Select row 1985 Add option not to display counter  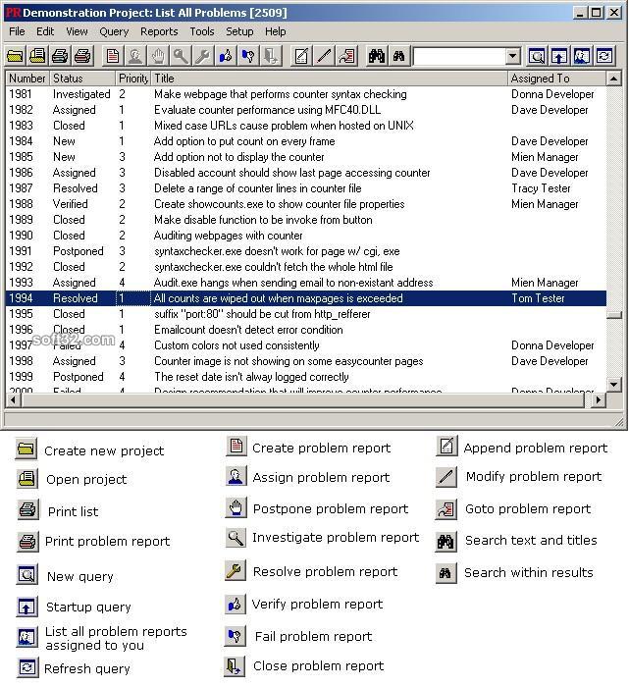point(306,157)
